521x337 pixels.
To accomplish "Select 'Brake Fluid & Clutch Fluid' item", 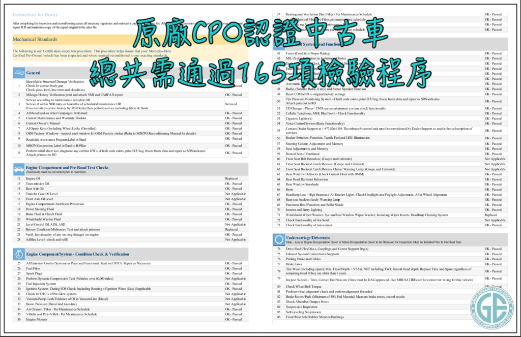I will coord(44,214).
